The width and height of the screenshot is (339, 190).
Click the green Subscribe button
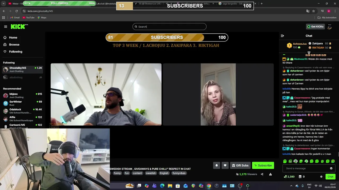click(263, 165)
